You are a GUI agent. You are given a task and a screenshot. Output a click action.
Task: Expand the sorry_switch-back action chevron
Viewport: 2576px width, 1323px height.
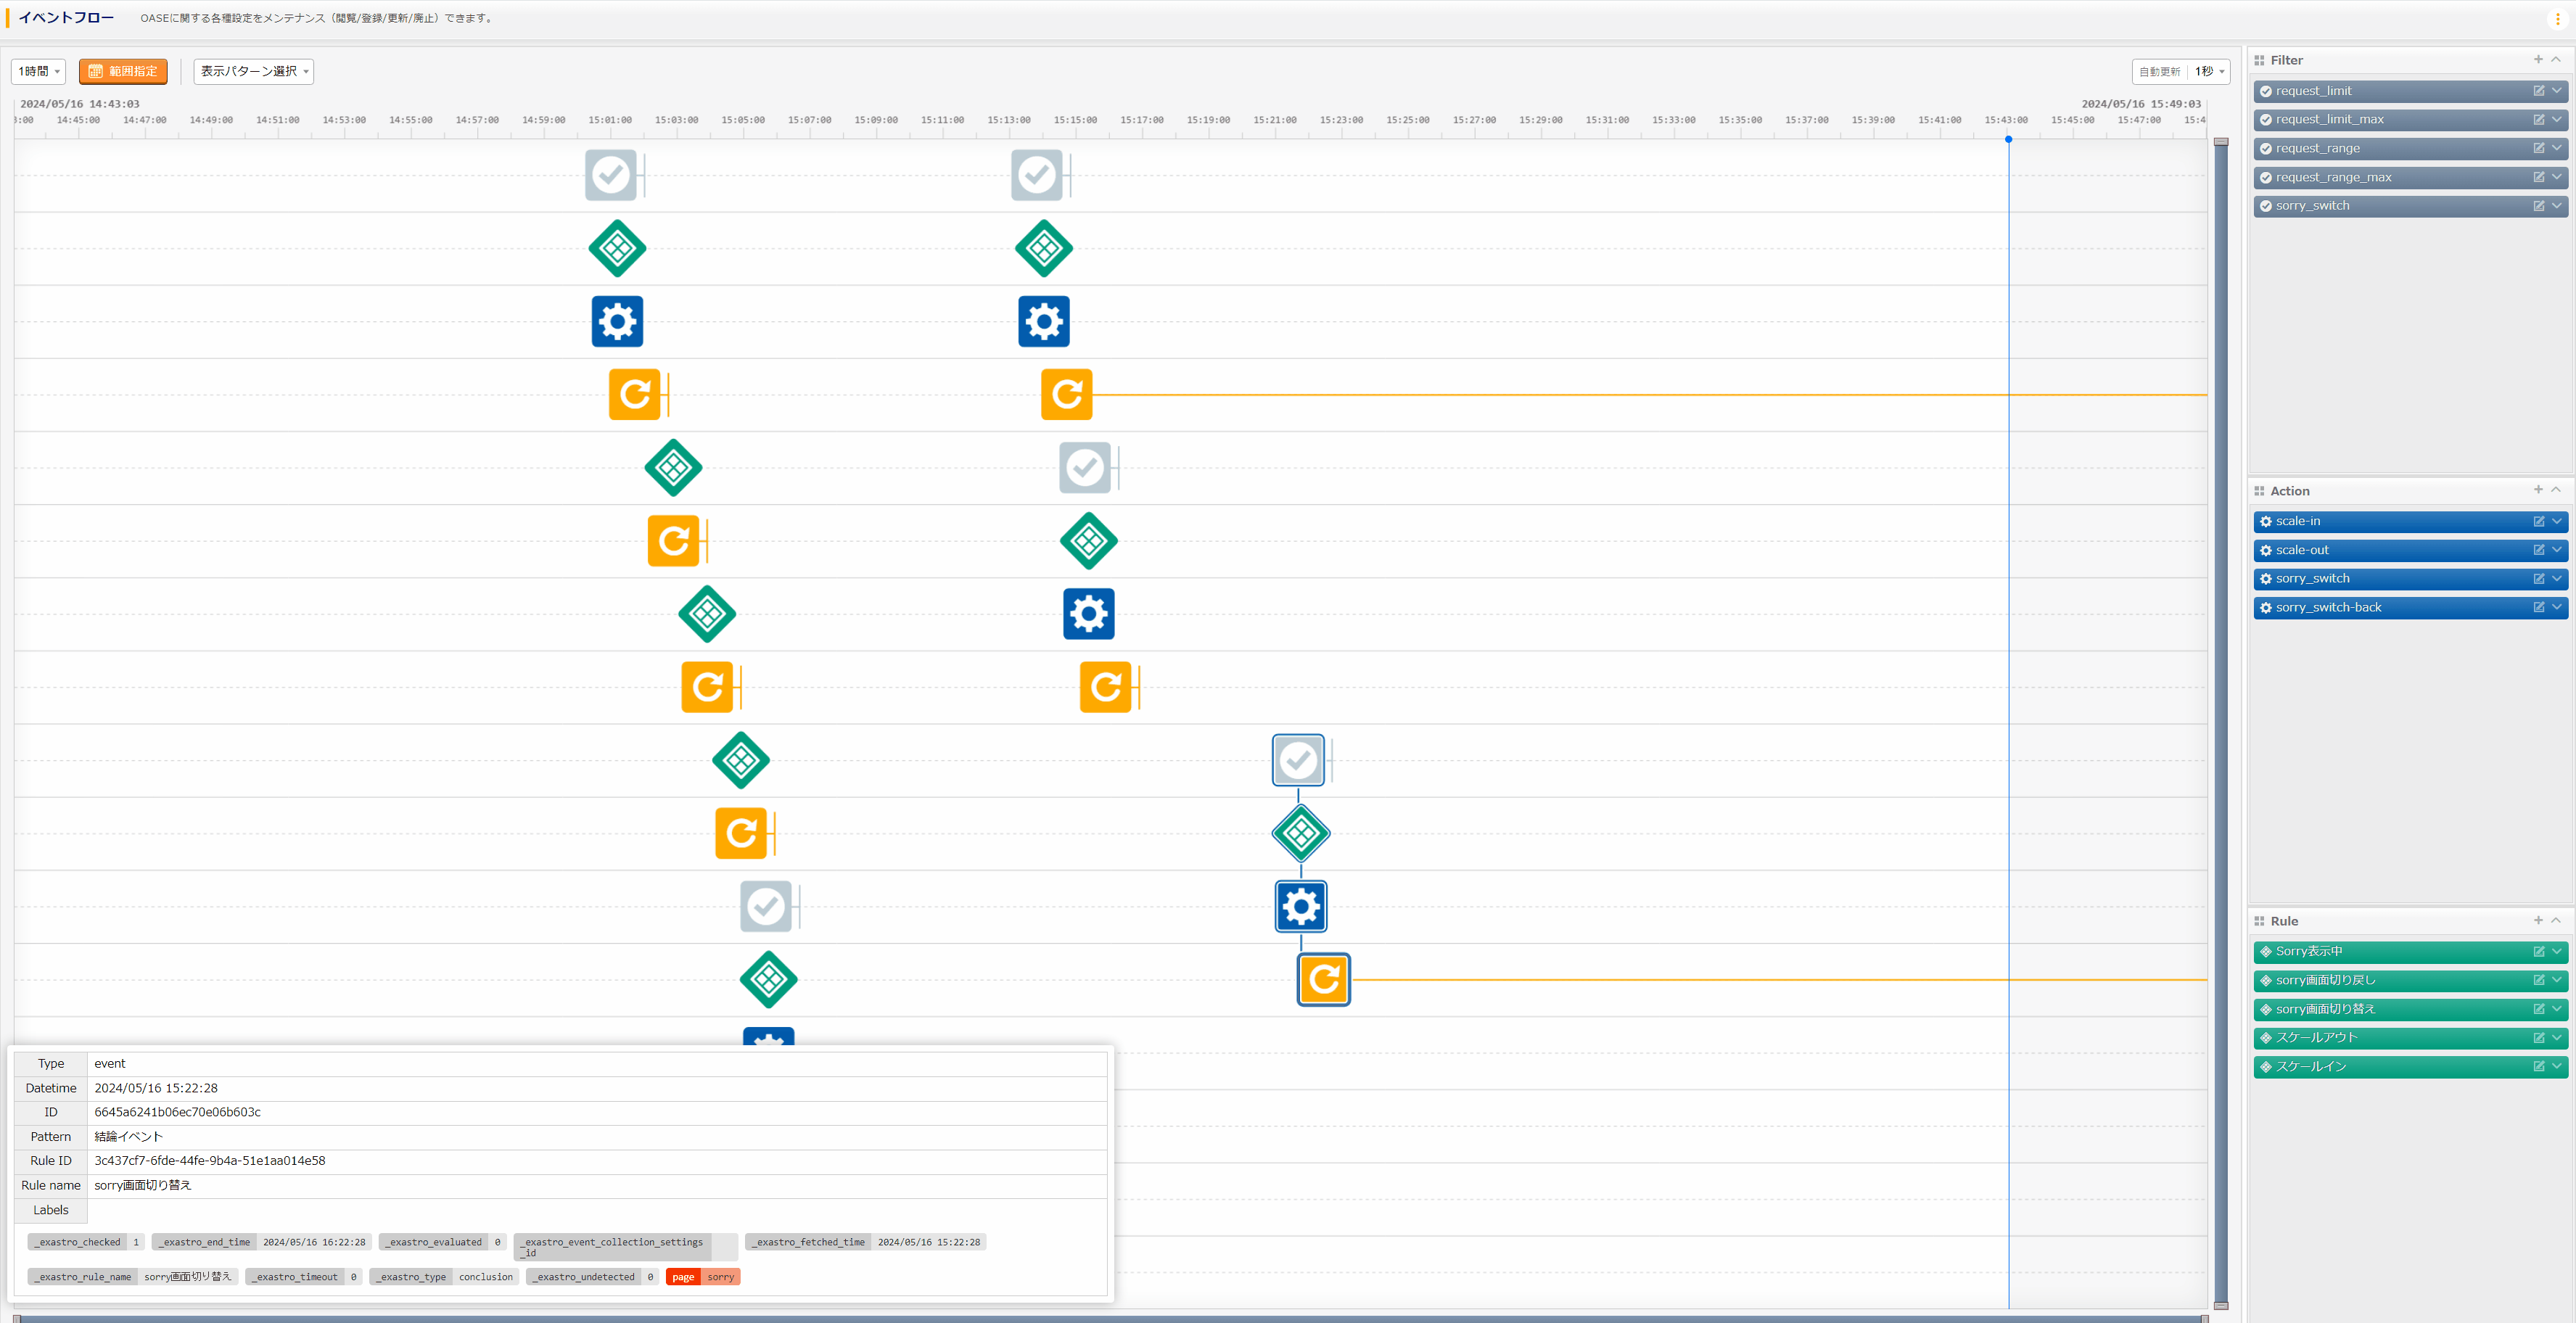[x=2557, y=607]
